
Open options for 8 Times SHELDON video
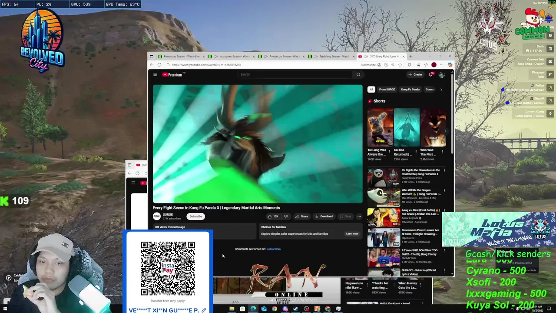(444, 251)
